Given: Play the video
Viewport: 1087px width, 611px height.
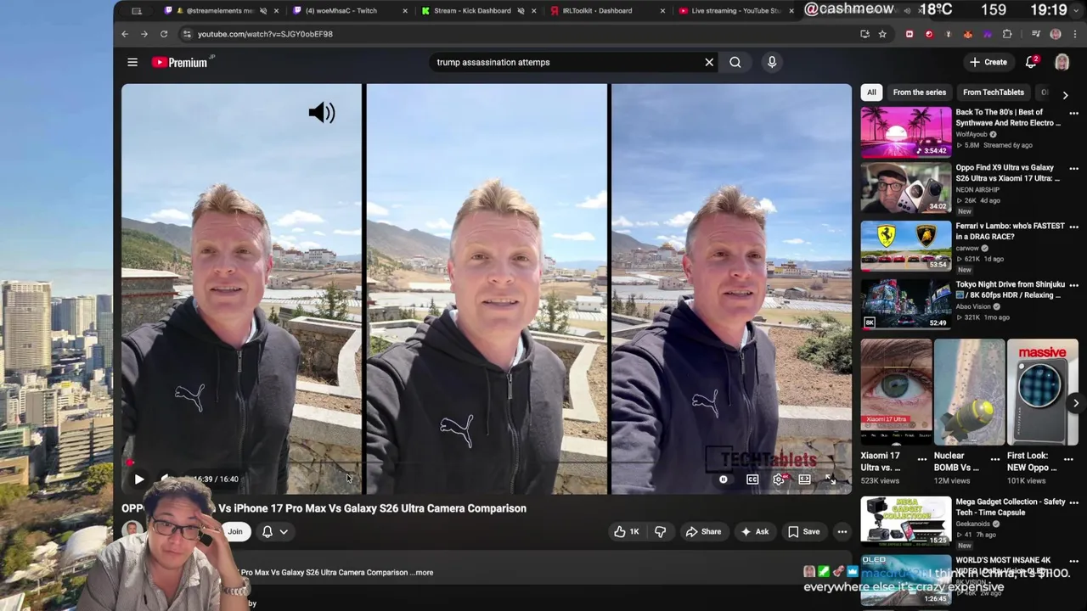Looking at the screenshot, I should (139, 479).
